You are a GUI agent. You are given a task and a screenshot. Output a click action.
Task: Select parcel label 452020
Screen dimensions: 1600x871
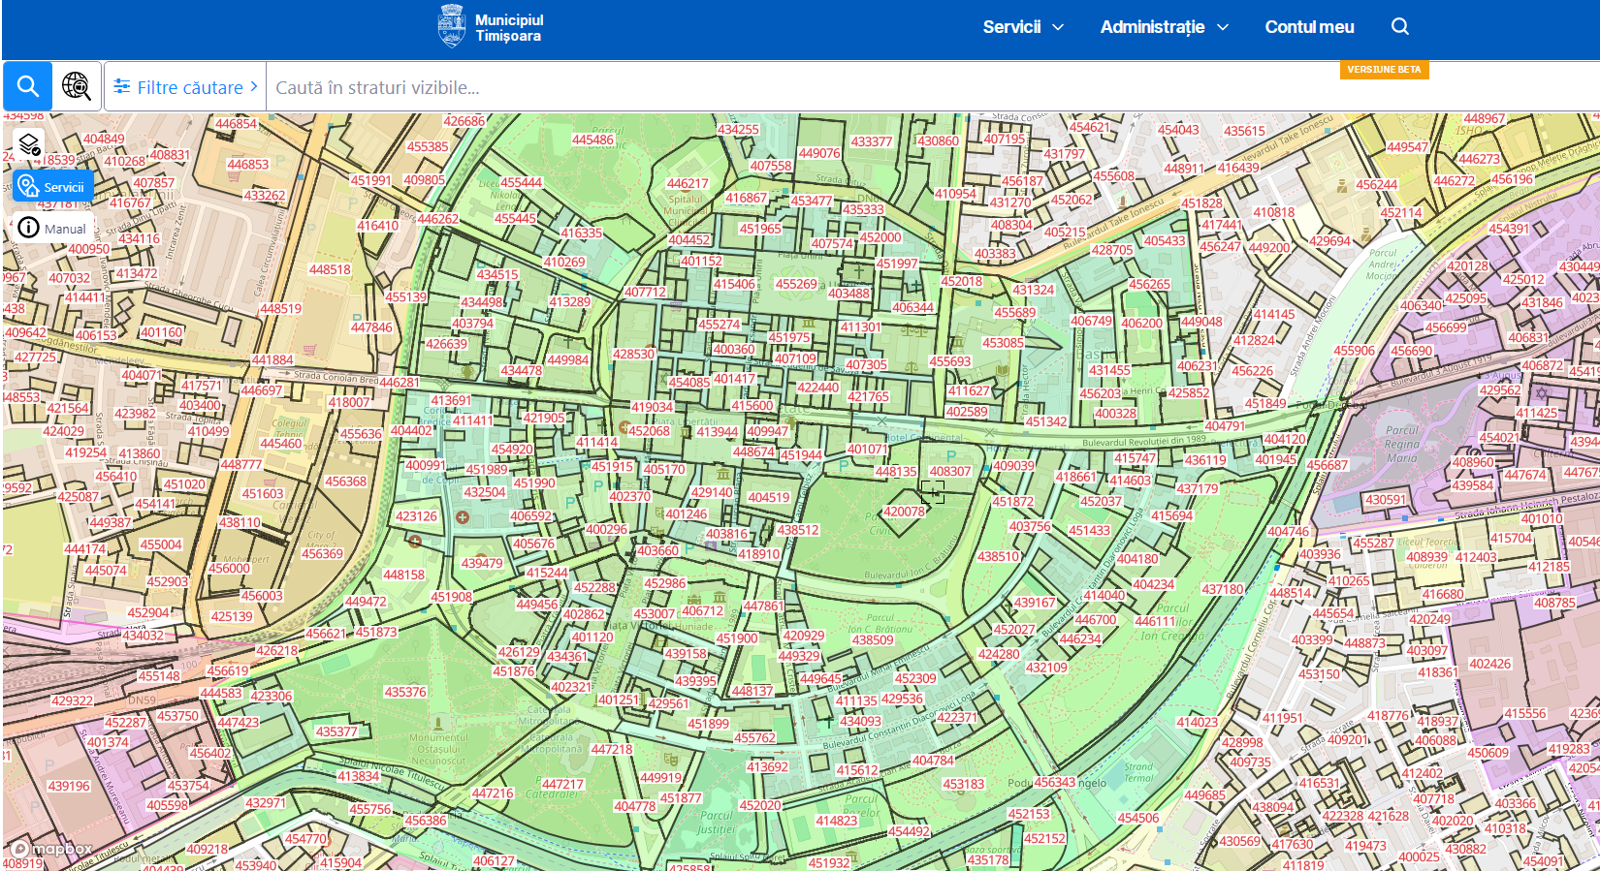tap(760, 805)
